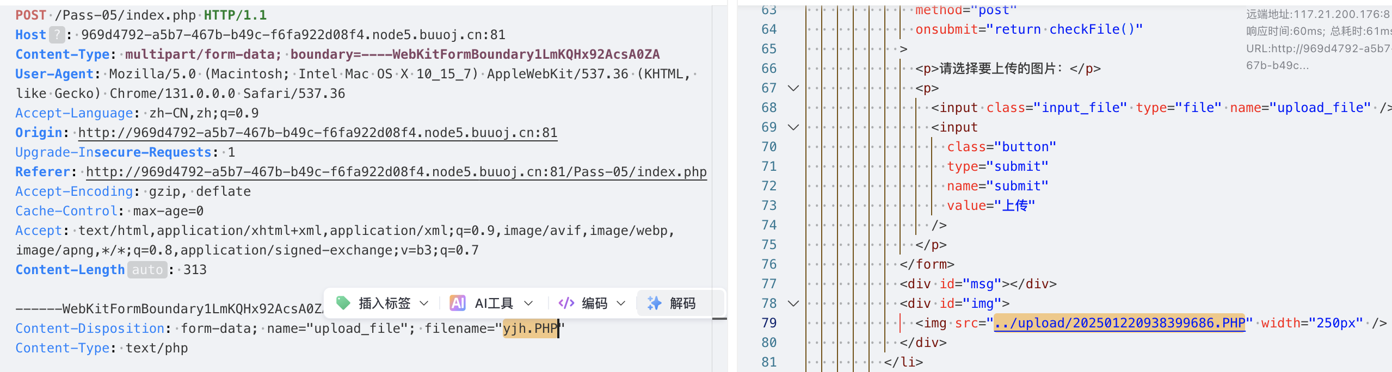
Task: Click the name="submit" attribute on line 72
Action: [997, 186]
